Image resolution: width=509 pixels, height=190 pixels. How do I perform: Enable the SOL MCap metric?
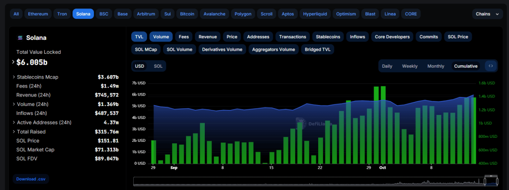[x=146, y=49]
